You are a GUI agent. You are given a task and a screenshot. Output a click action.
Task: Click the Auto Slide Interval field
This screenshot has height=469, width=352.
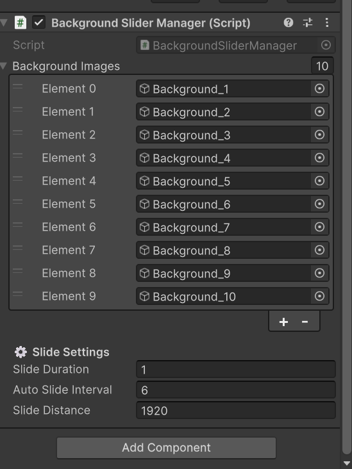(236, 390)
